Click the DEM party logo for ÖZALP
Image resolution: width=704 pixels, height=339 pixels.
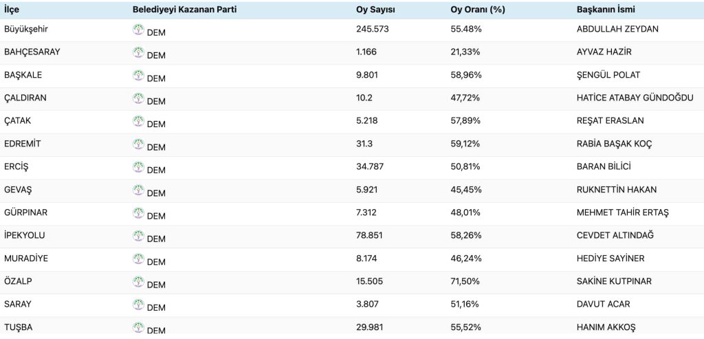[x=138, y=282]
